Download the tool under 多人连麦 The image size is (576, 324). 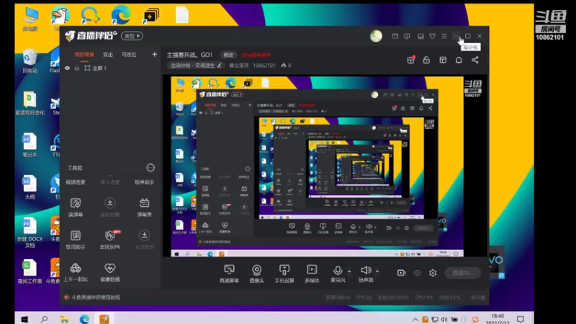point(110,207)
